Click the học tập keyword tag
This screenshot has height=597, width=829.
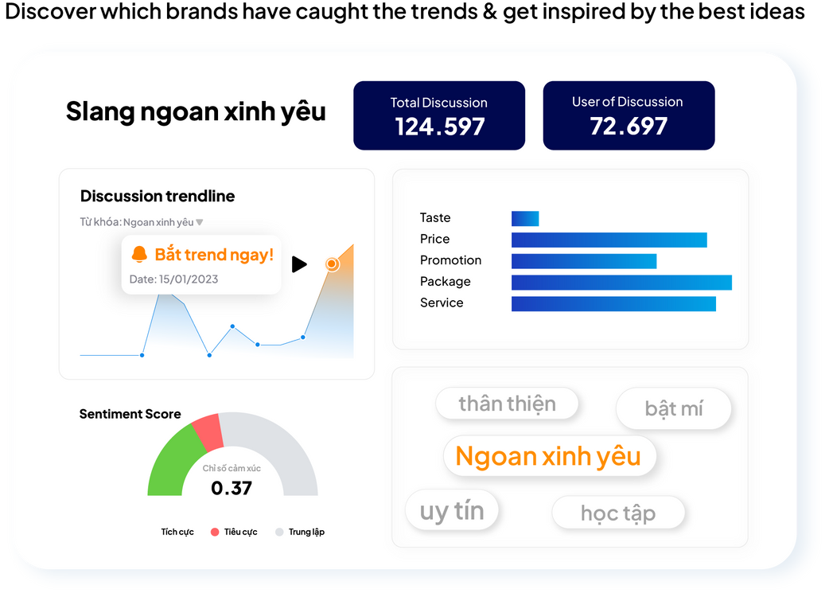618,513
